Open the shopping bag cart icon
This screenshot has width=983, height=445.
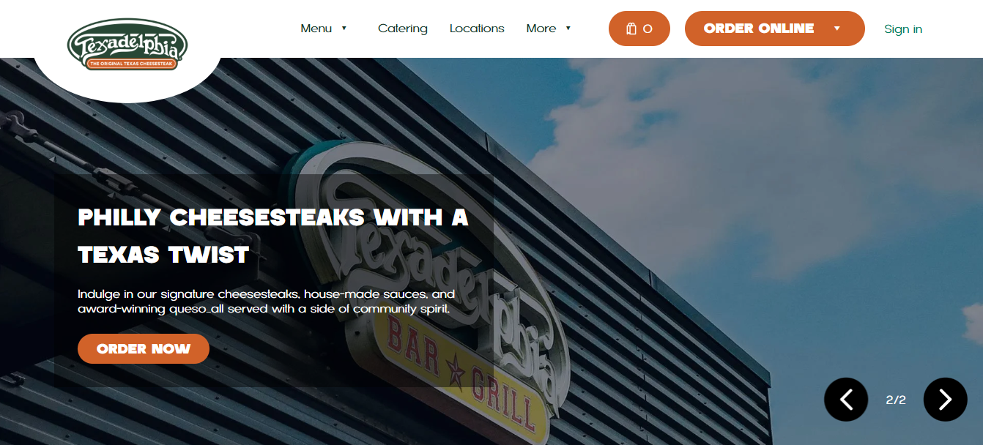click(x=631, y=29)
